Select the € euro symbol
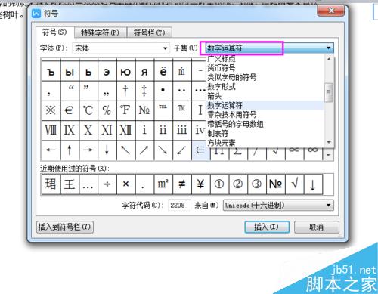Image resolution: width=378 pixels, height=294 pixels. (x=70, y=110)
